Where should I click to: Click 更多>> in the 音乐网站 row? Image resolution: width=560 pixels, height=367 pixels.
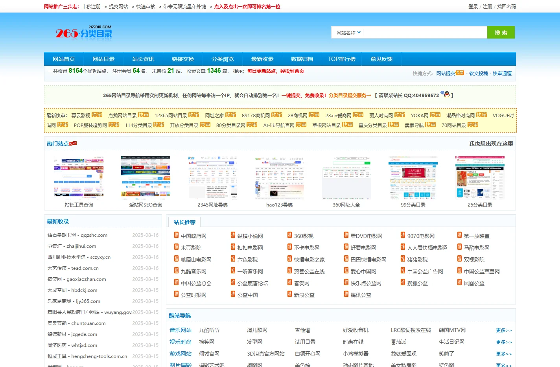(504, 330)
